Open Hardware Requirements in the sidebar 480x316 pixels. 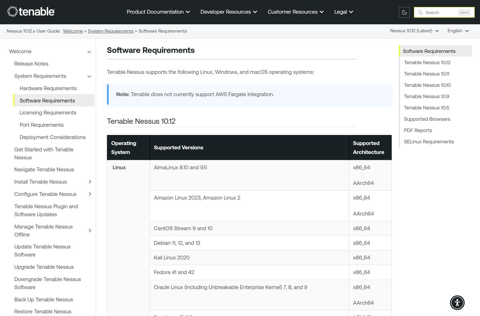pos(48,88)
